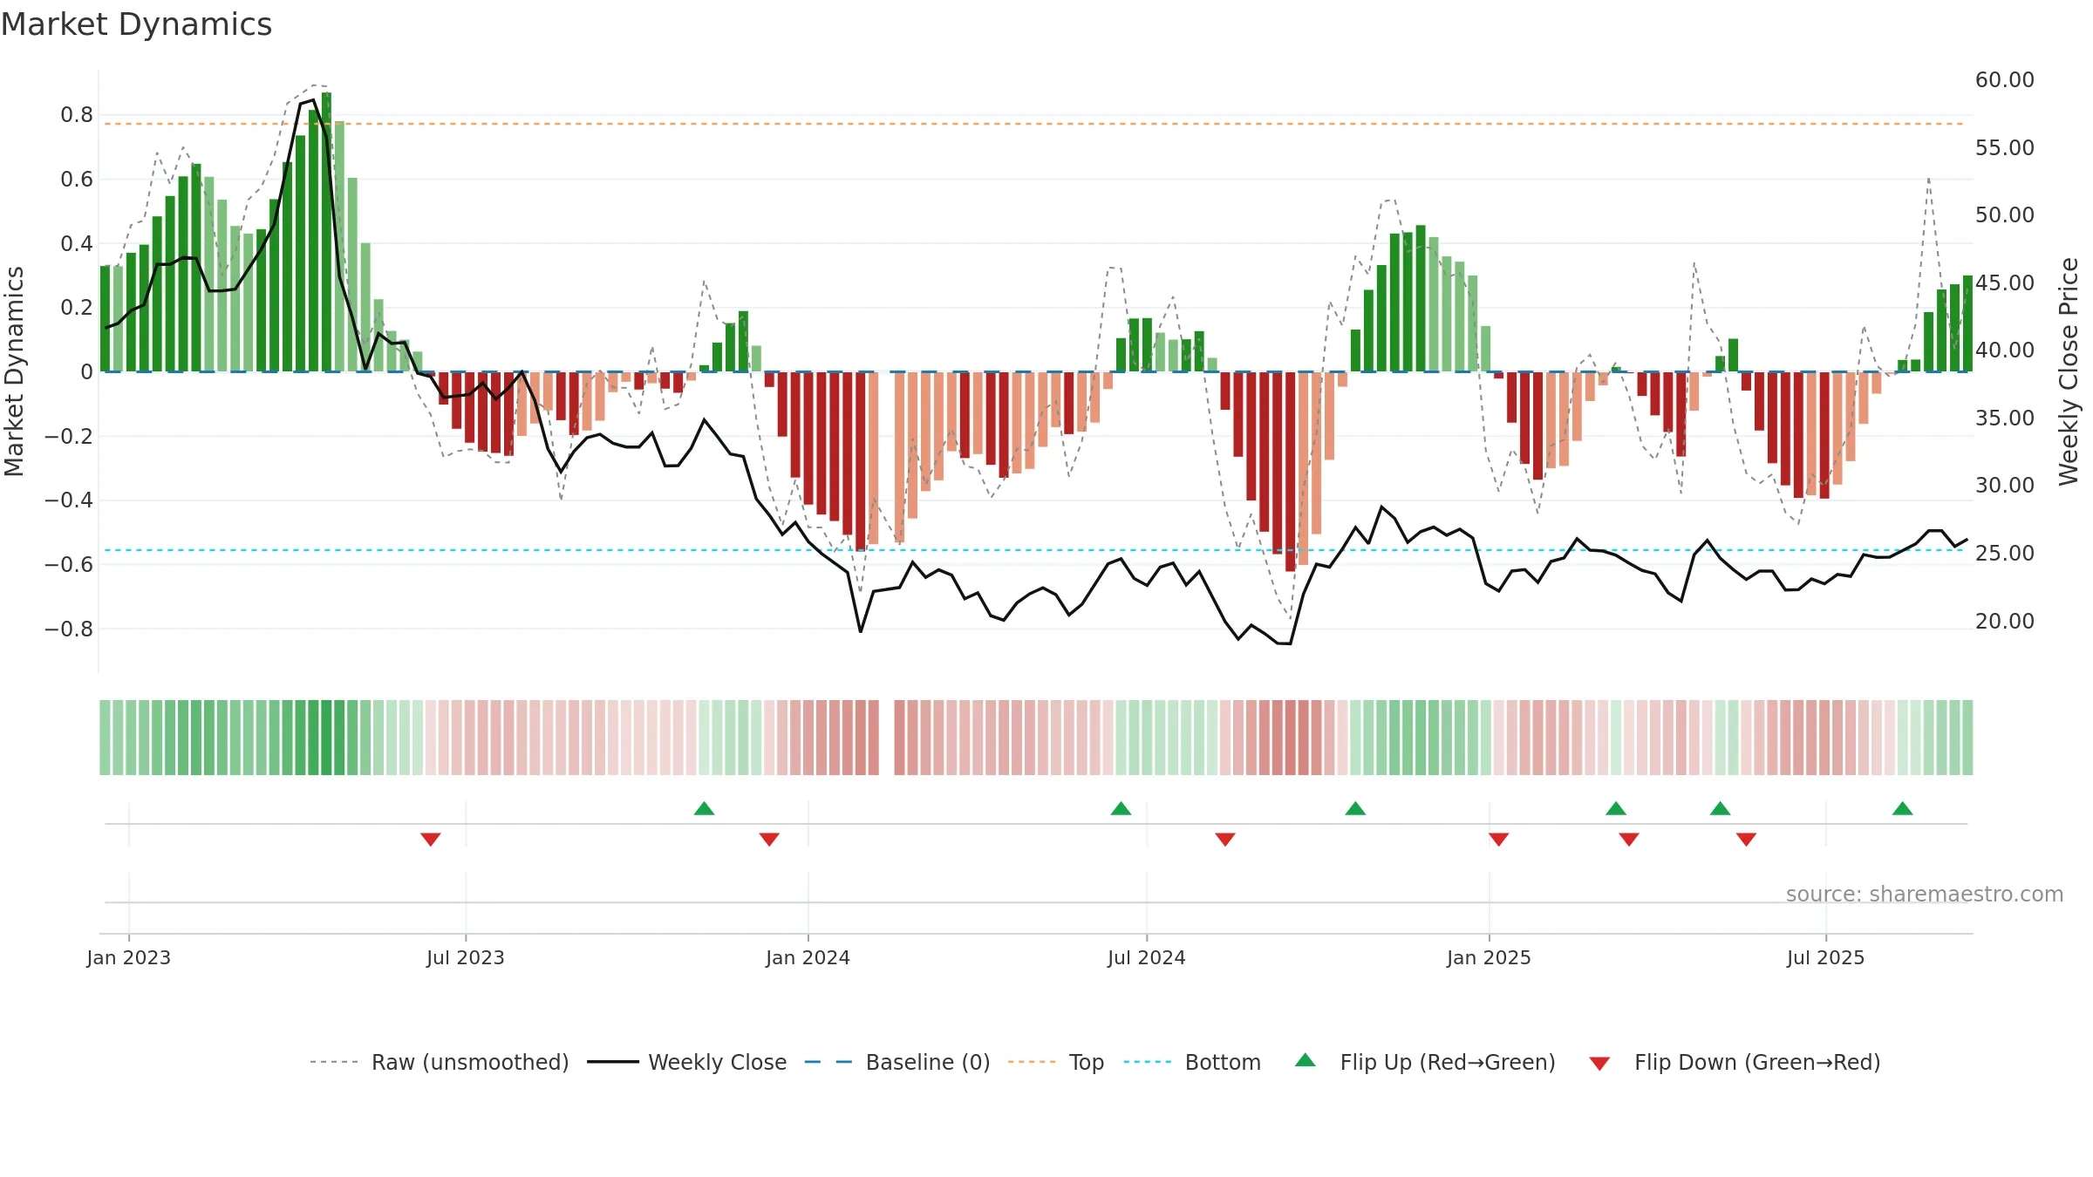Toggle the Raw (unsmoothed) legend entry

point(440,1062)
